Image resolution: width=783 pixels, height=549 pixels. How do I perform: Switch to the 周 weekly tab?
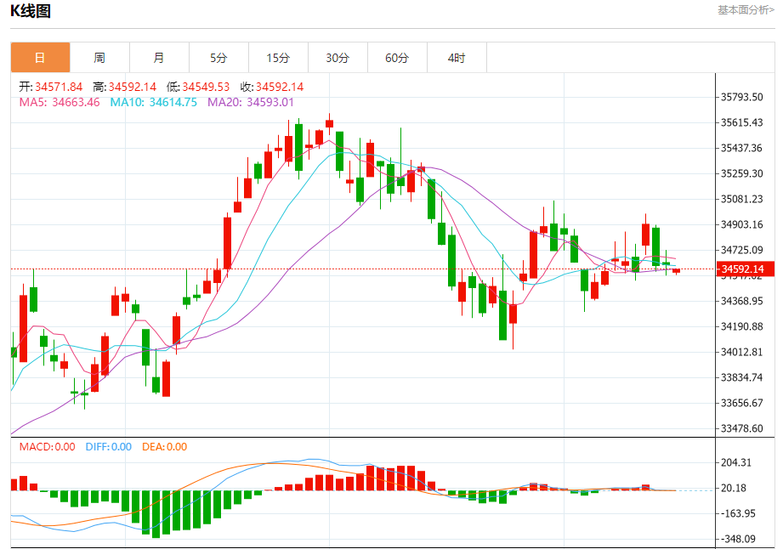[x=99, y=58]
